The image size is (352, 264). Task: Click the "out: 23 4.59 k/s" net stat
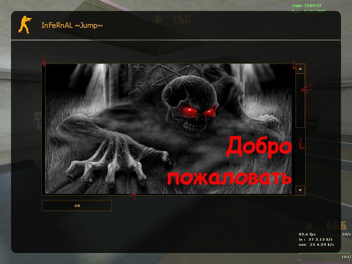tap(316, 244)
